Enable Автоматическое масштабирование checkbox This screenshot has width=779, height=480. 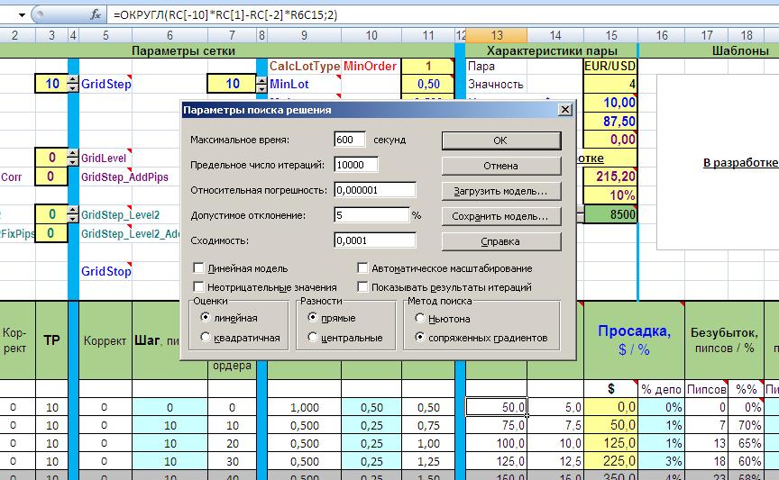[362, 268]
